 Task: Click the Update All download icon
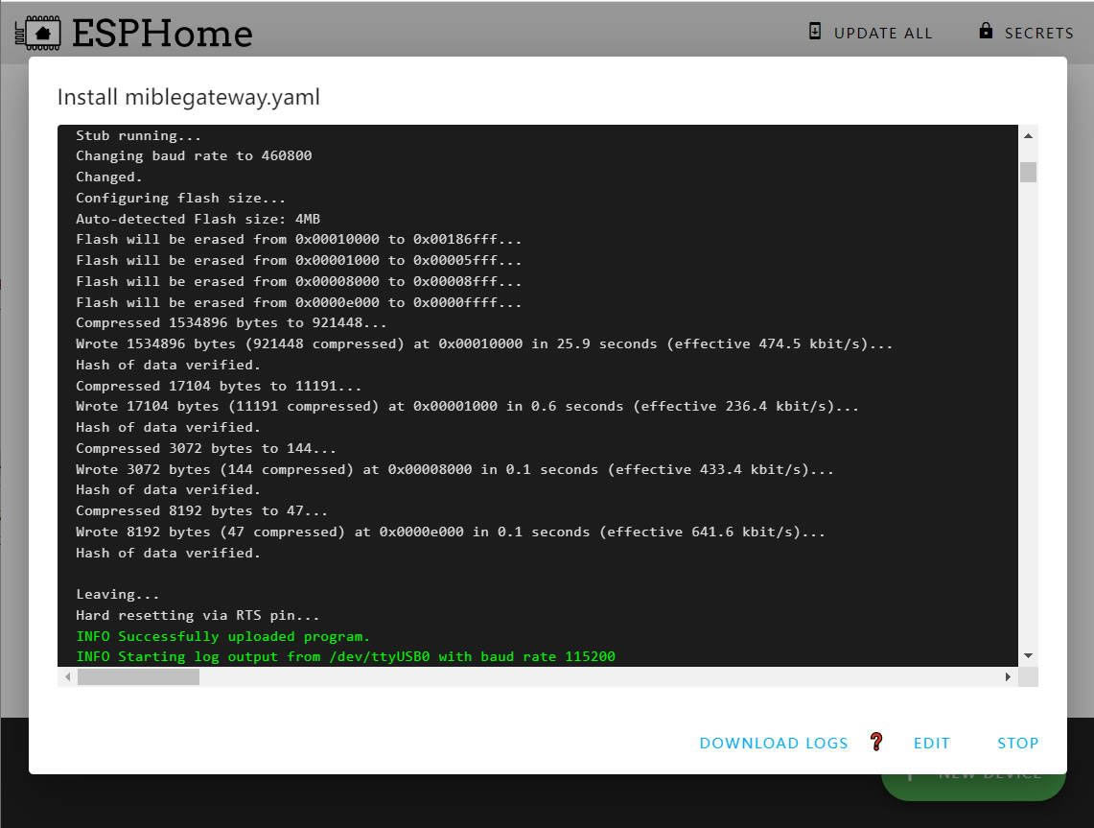click(814, 31)
